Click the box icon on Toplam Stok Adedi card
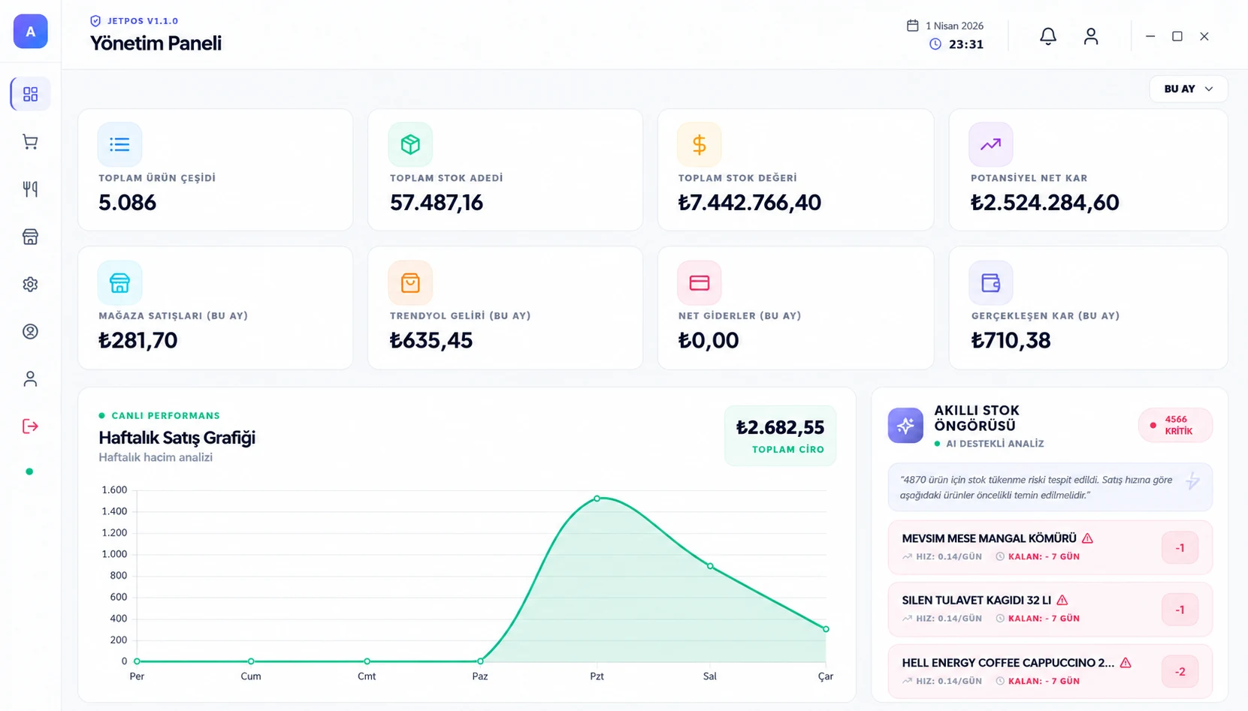 click(410, 144)
